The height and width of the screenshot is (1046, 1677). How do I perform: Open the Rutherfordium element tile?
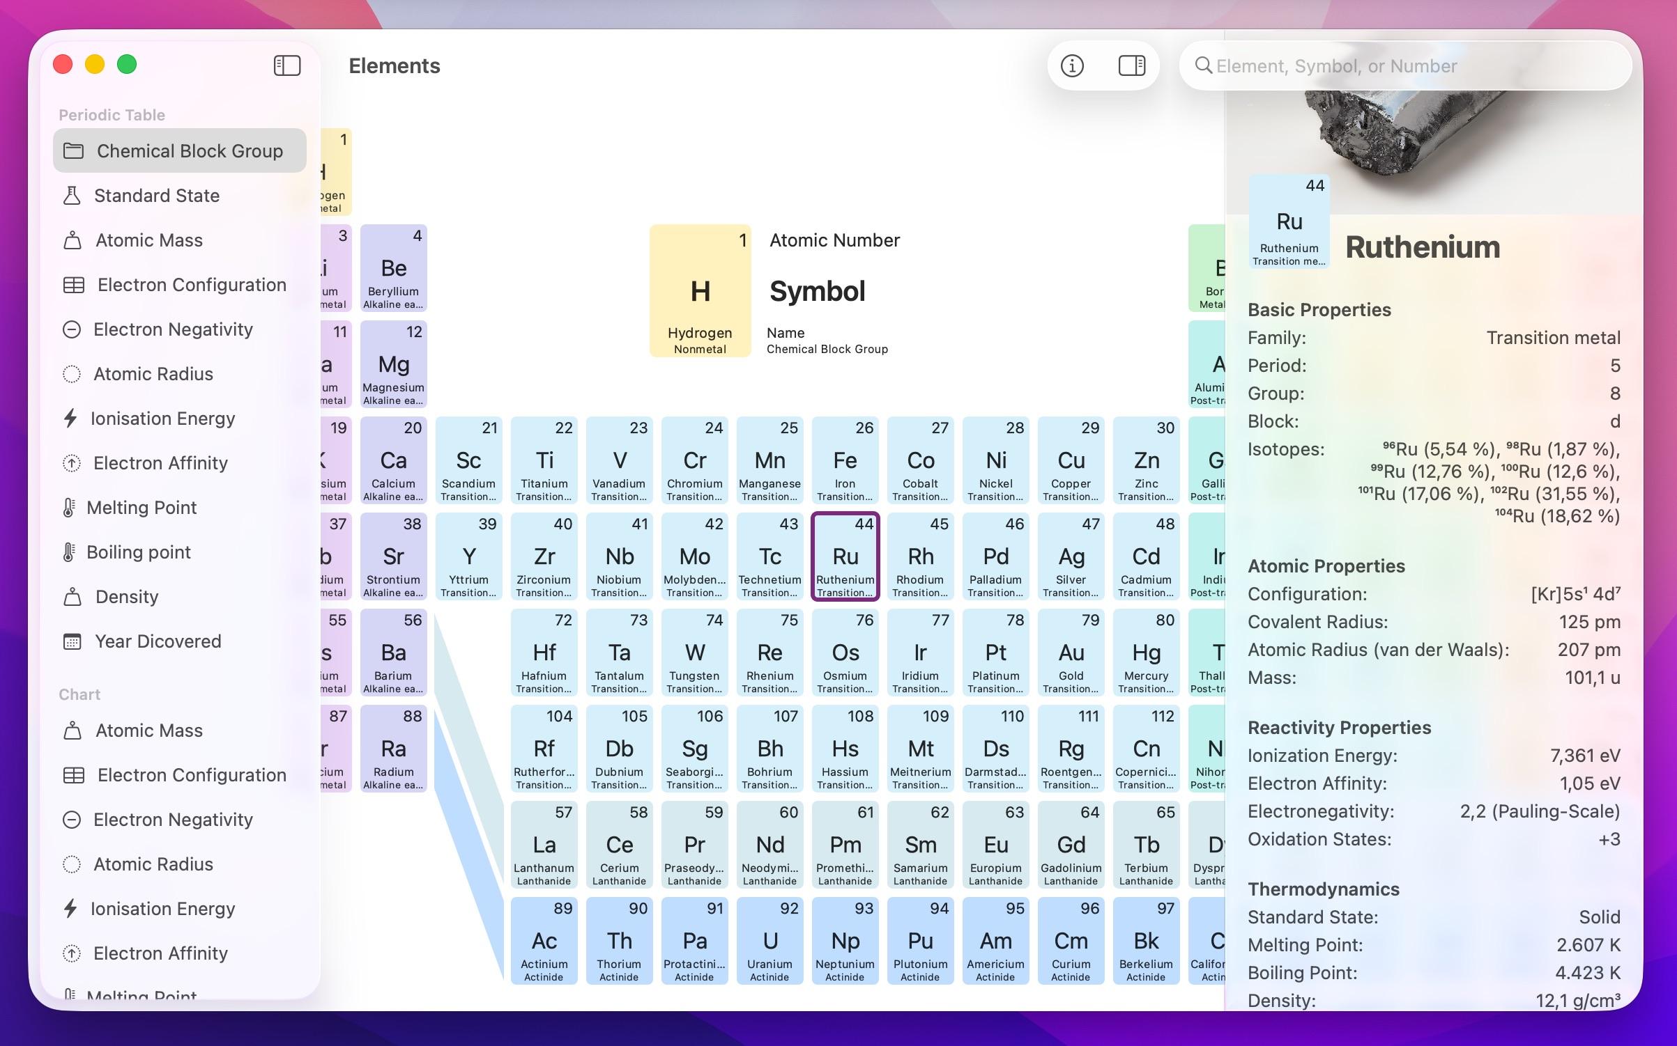pyautogui.click(x=544, y=748)
